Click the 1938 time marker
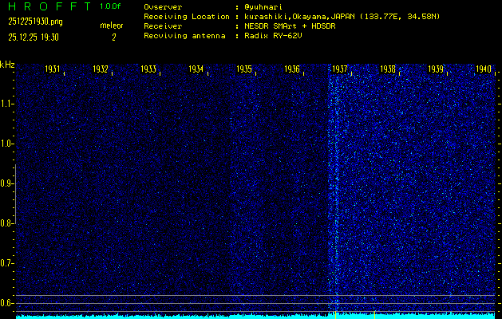The image size is (502, 319). click(x=387, y=69)
